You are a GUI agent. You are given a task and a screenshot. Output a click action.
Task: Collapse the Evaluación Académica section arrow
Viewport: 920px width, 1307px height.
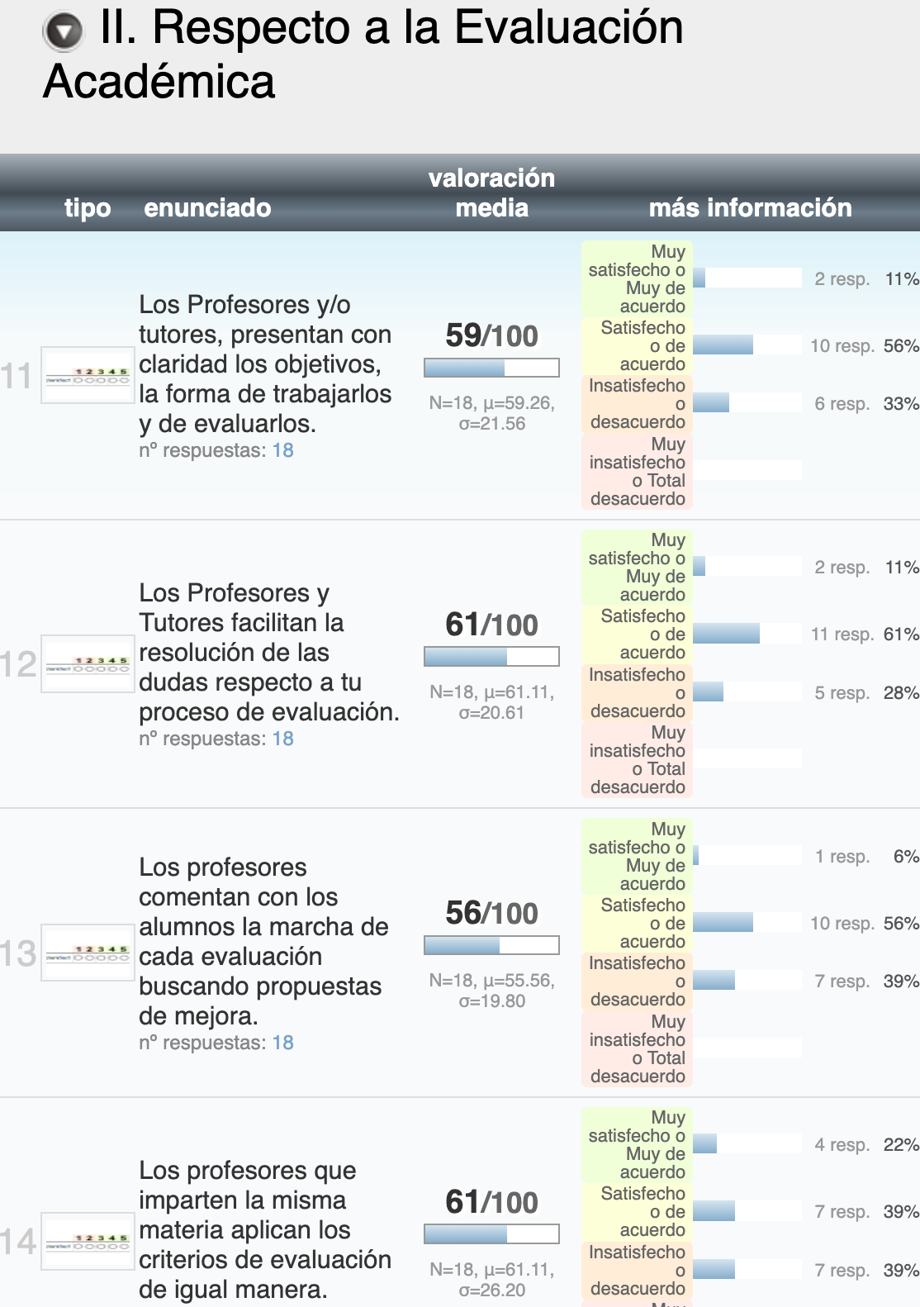click(x=63, y=31)
